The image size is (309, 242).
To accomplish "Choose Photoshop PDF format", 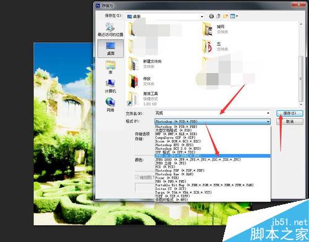I will coord(213,170).
